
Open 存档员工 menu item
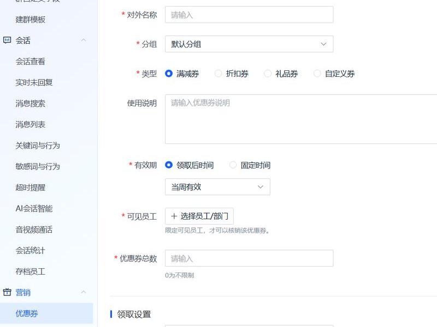[x=31, y=271]
